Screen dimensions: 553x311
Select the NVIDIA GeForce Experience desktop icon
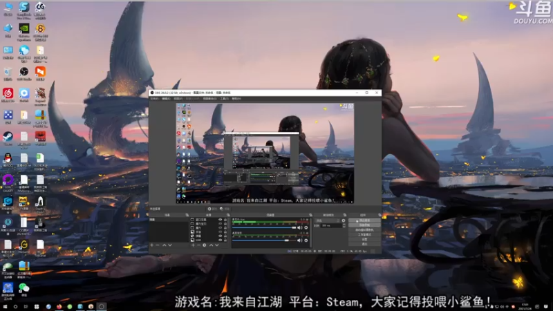(24, 30)
